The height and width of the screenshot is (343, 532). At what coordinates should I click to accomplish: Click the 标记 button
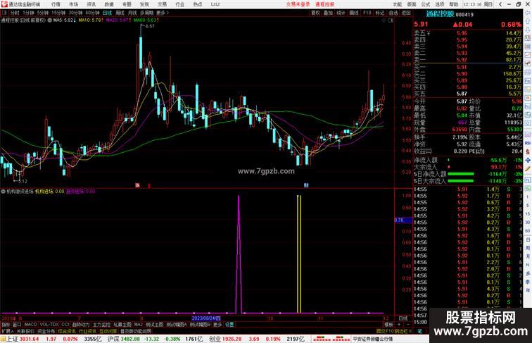pos(380,13)
